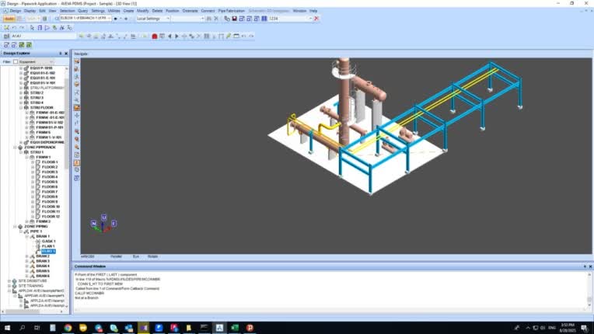Click the first green window icon in bottom toolbar row
The width and height of the screenshot is (594, 334).
tap(22, 45)
